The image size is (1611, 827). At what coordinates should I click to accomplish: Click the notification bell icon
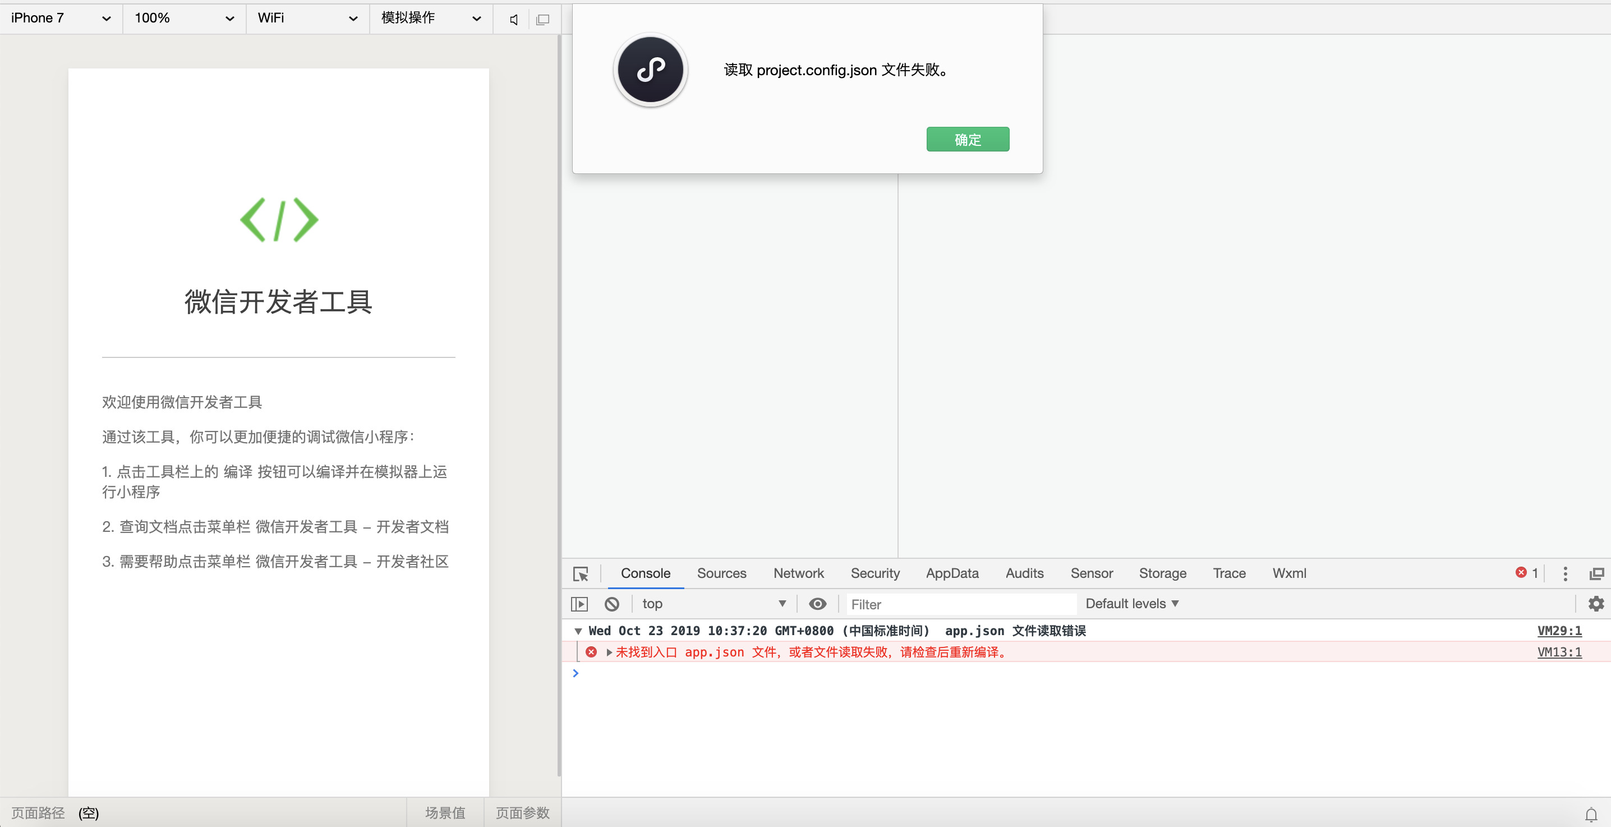click(x=1590, y=814)
